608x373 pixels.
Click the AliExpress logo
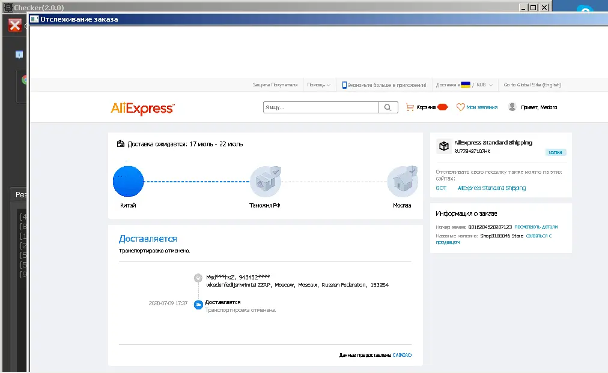[x=143, y=109]
